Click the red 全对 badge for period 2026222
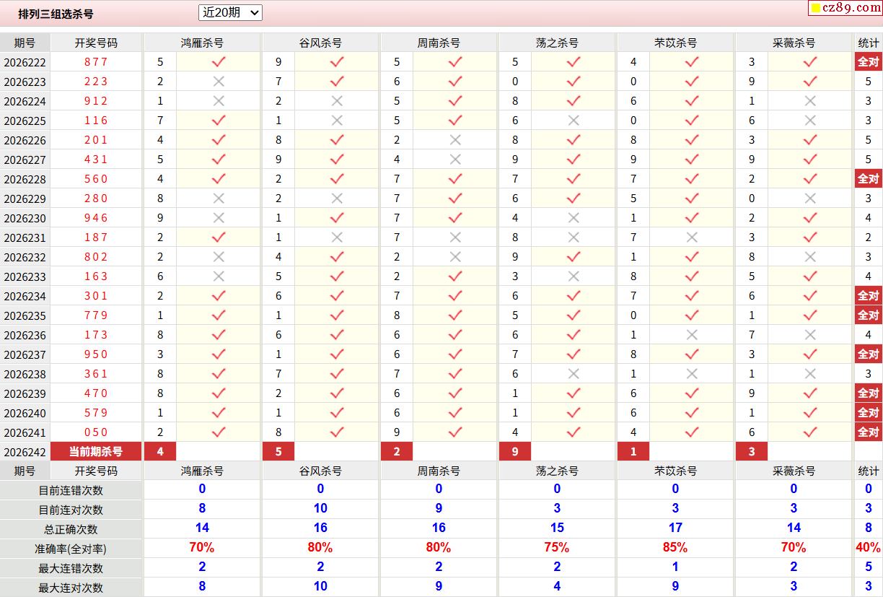Screen dimensions: 883x597 (868, 62)
